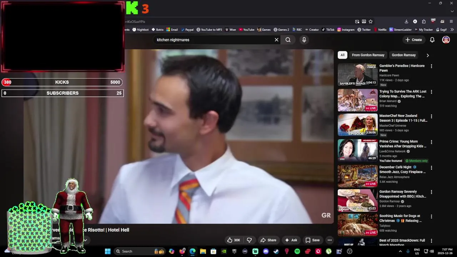
Task: Open the Tab list dropdown arrow
Action: (452, 11)
